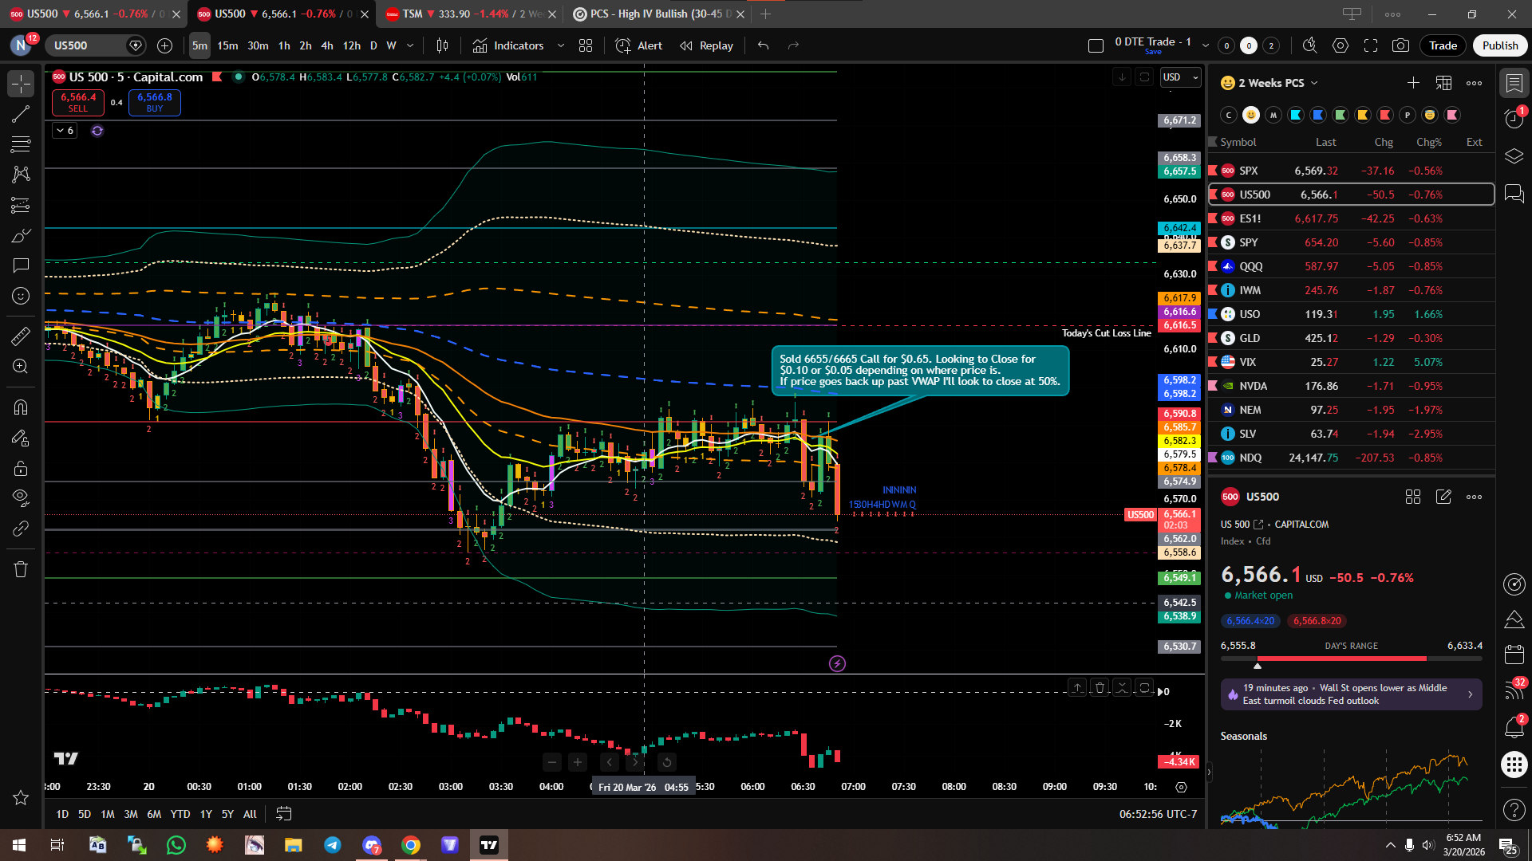This screenshot has width=1532, height=861.
Task: Select the trend line drawing tool
Action: (x=21, y=114)
